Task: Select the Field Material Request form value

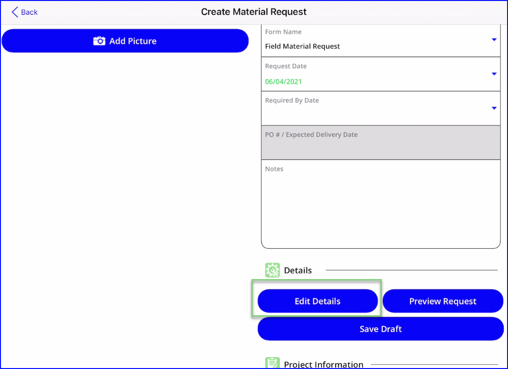Action: [302, 46]
